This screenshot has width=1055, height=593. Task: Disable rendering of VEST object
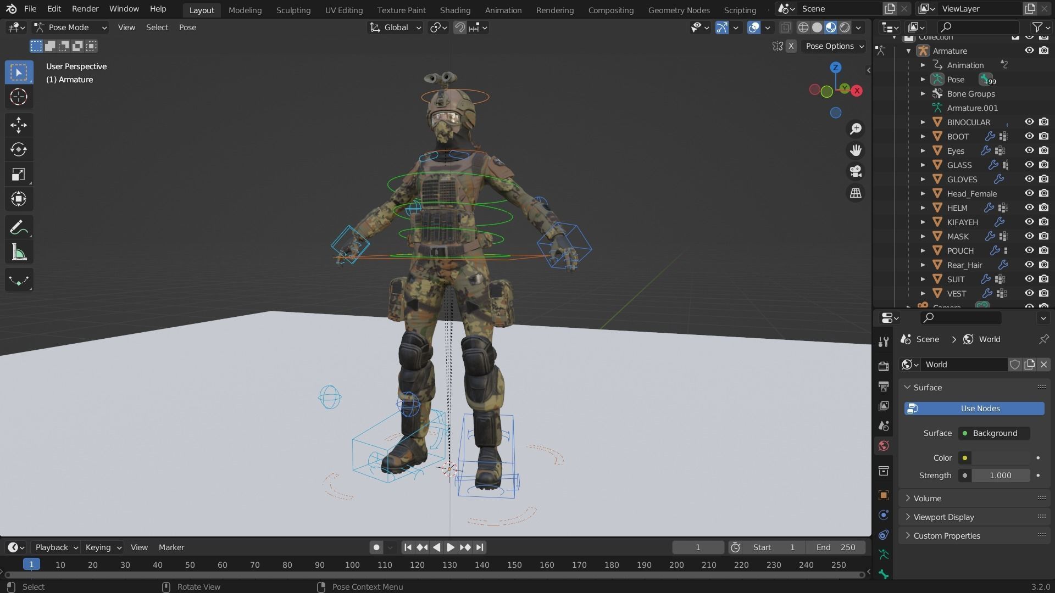[x=1044, y=293]
